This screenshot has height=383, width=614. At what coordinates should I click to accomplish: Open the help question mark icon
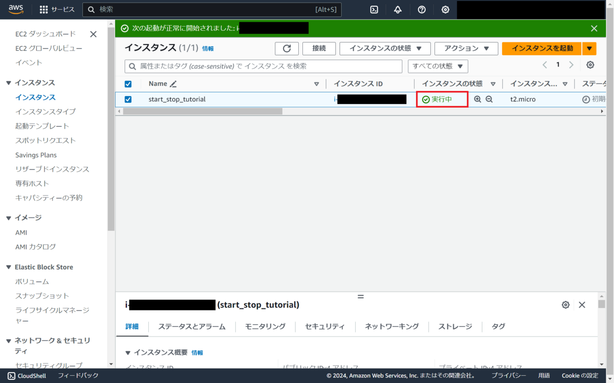click(x=422, y=9)
